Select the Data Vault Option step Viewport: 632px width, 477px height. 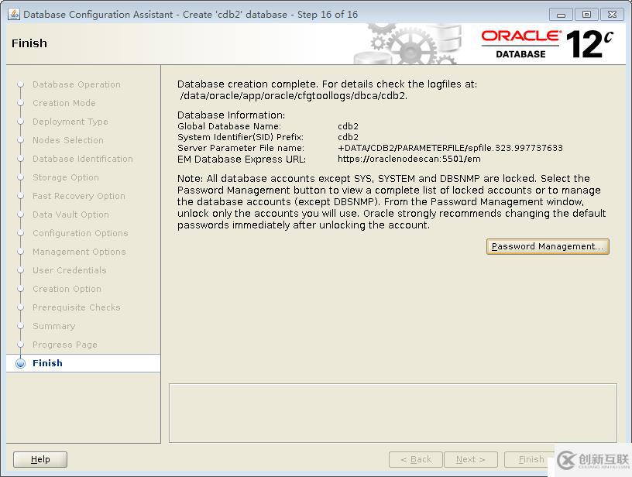click(71, 214)
